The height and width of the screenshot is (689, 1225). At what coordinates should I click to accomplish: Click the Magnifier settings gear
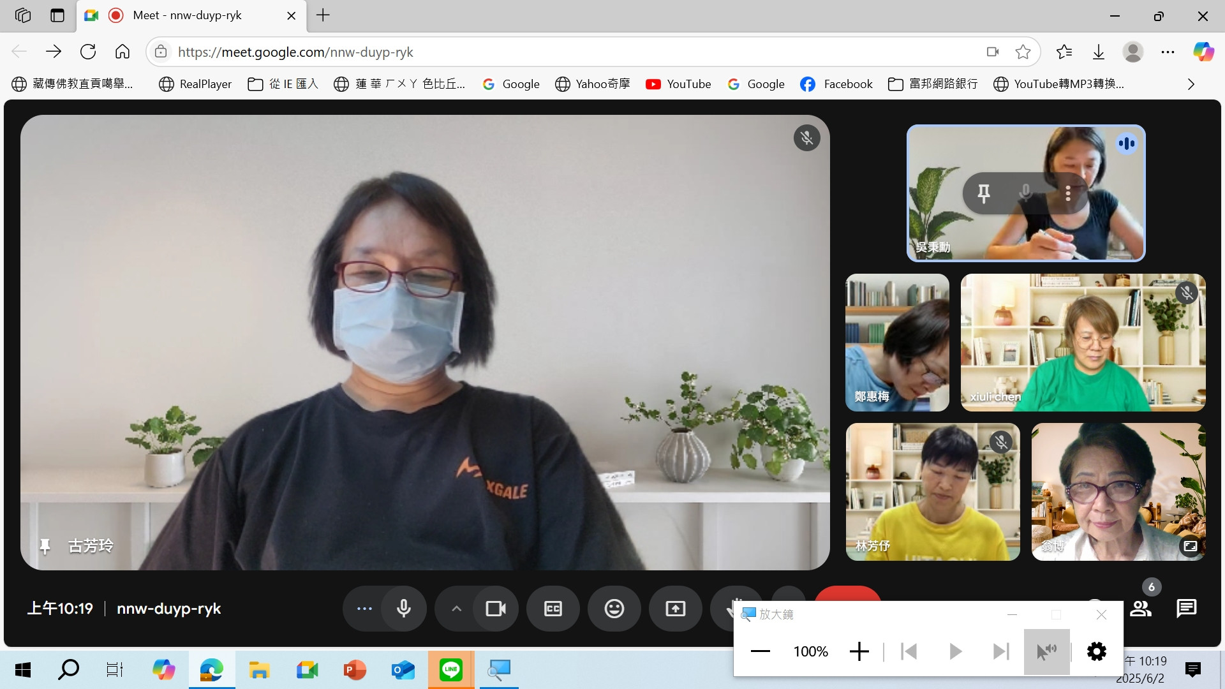(1096, 651)
